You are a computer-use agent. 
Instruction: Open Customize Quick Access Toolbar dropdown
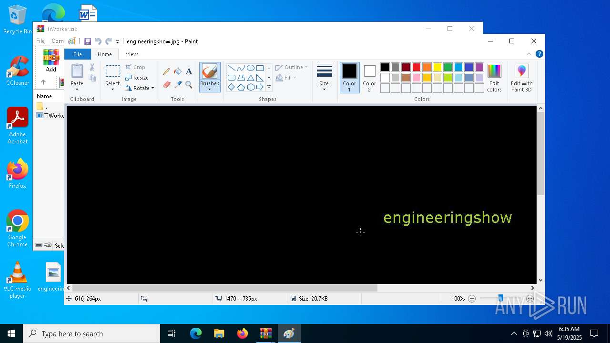point(117,42)
